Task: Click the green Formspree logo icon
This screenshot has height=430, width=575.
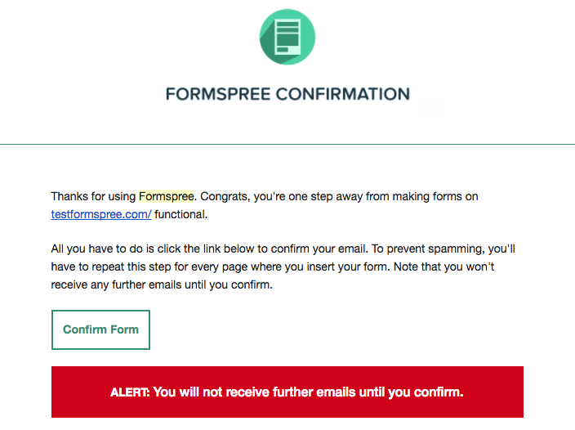Action: (287, 37)
